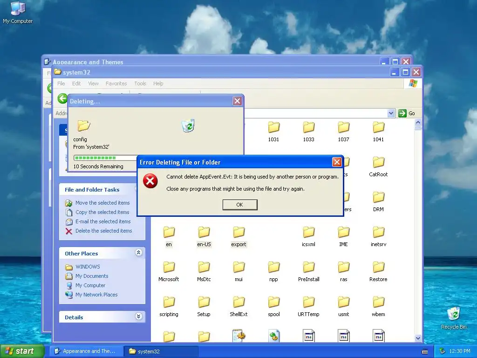
Task: Select the CatRoot folder
Action: [x=378, y=166]
